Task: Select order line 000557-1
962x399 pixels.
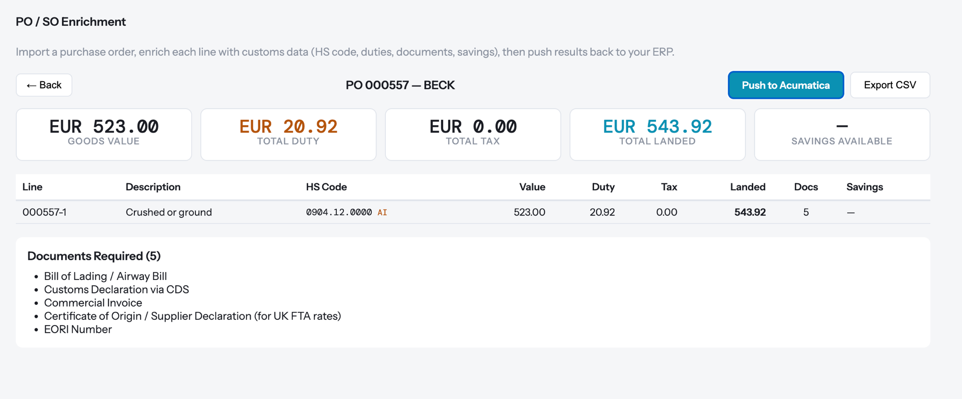Action: [44, 212]
